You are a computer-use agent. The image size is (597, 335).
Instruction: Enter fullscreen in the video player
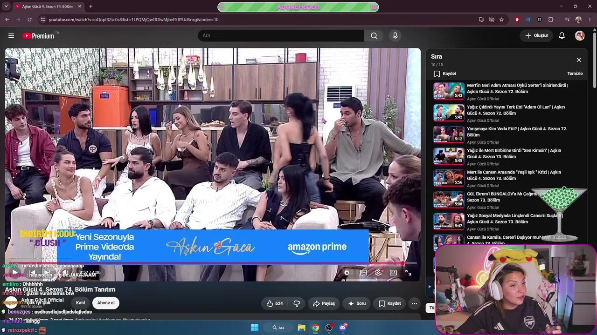(x=408, y=273)
